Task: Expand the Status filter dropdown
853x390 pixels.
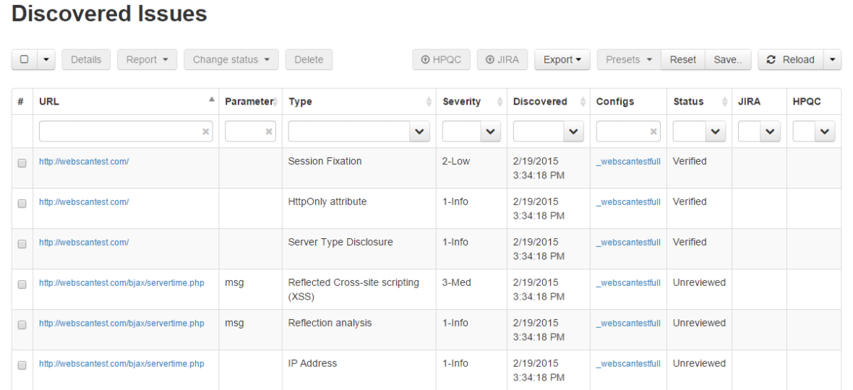Action: click(x=714, y=131)
